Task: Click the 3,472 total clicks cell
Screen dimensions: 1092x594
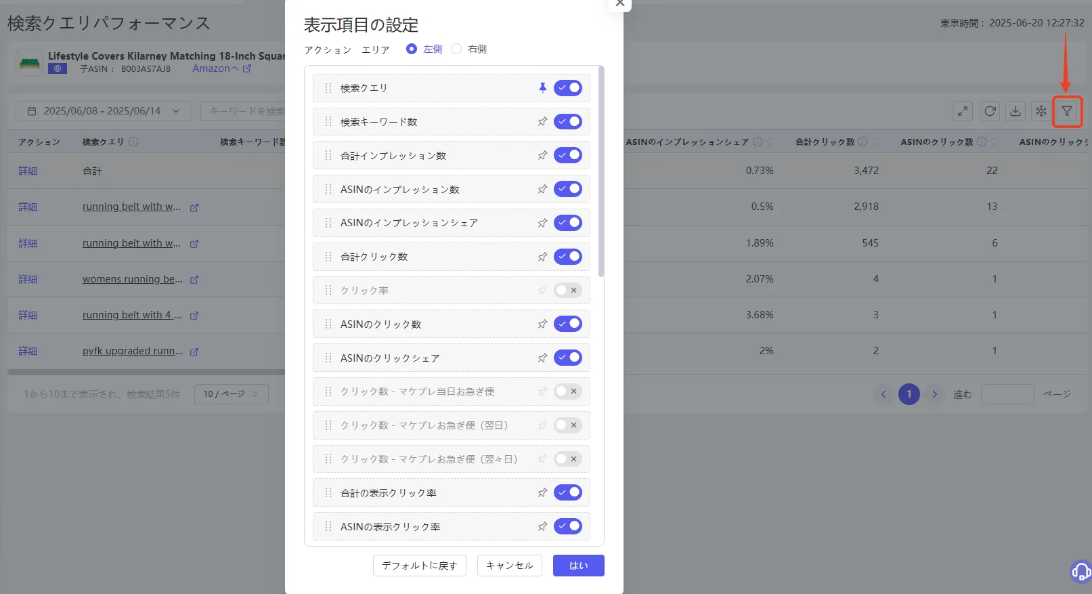Action: click(867, 171)
